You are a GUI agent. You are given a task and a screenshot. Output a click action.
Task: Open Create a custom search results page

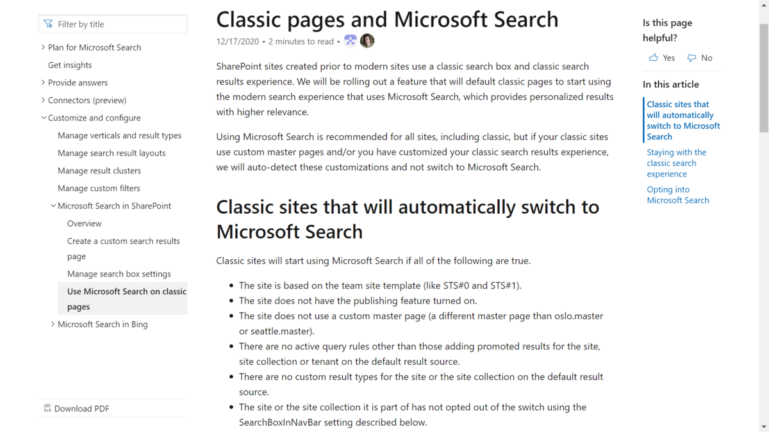124,248
